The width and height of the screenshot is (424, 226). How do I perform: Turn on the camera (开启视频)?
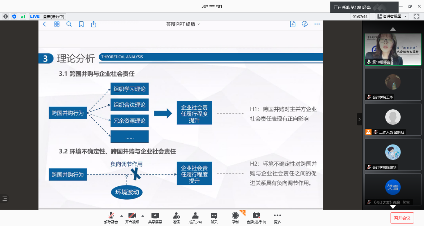pos(132,216)
